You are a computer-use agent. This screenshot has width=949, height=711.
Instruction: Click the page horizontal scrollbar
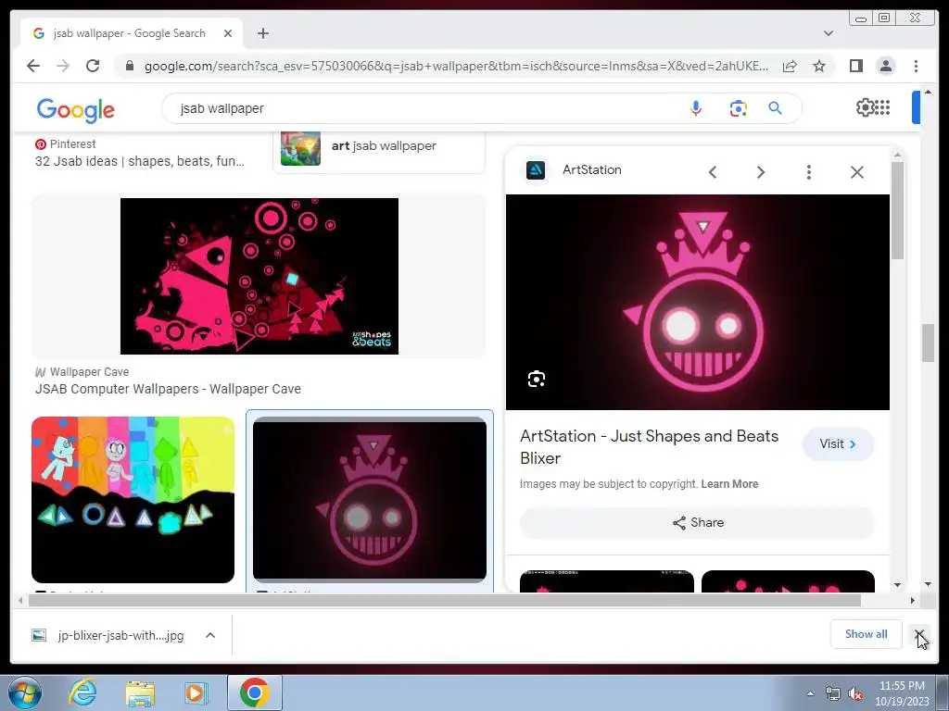pos(445,600)
